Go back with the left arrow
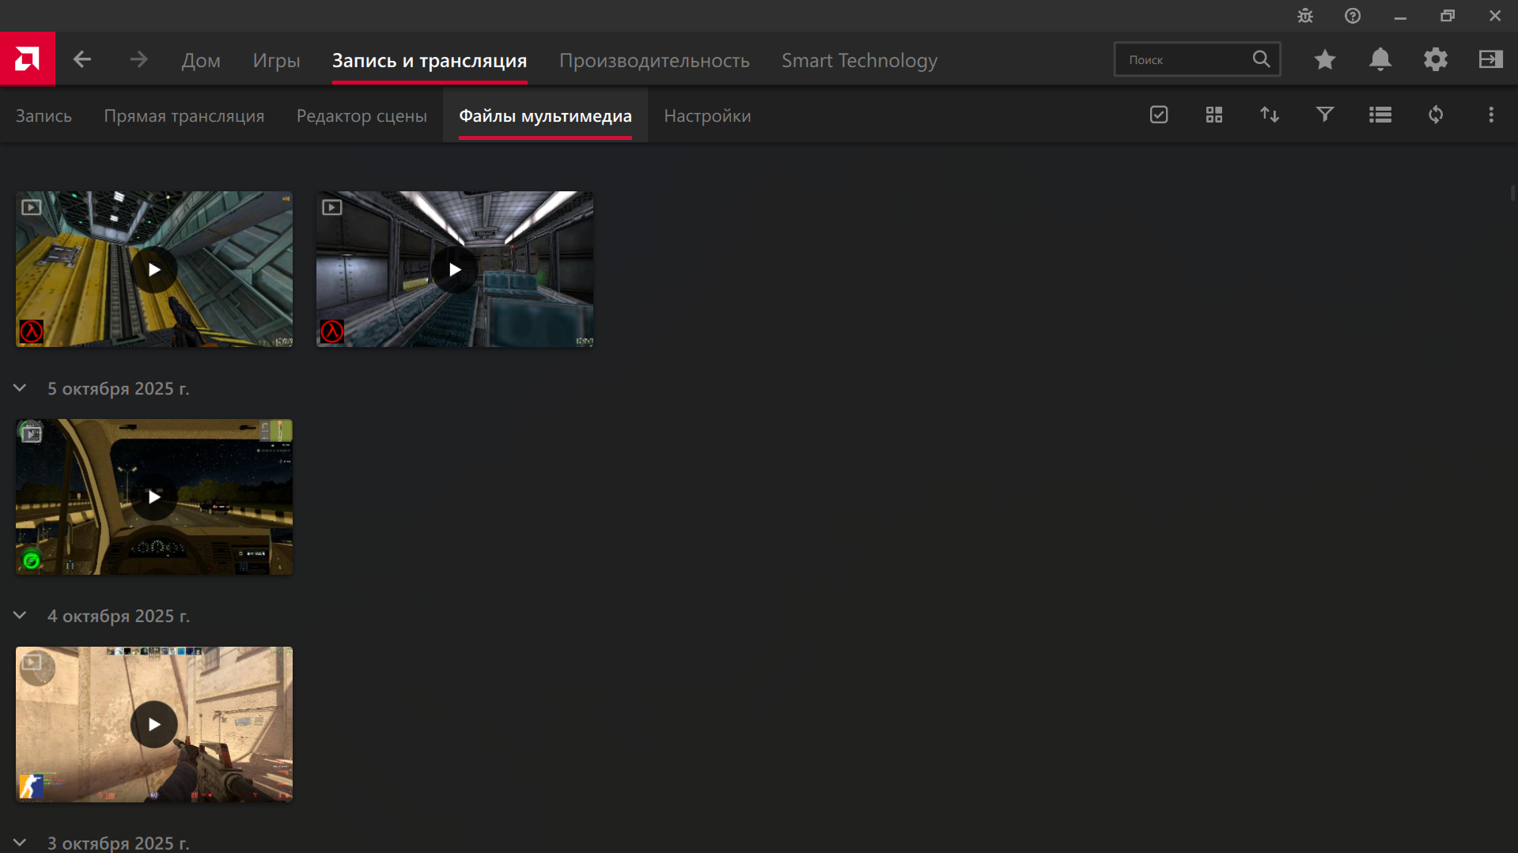This screenshot has height=853, width=1518. pos(82,59)
